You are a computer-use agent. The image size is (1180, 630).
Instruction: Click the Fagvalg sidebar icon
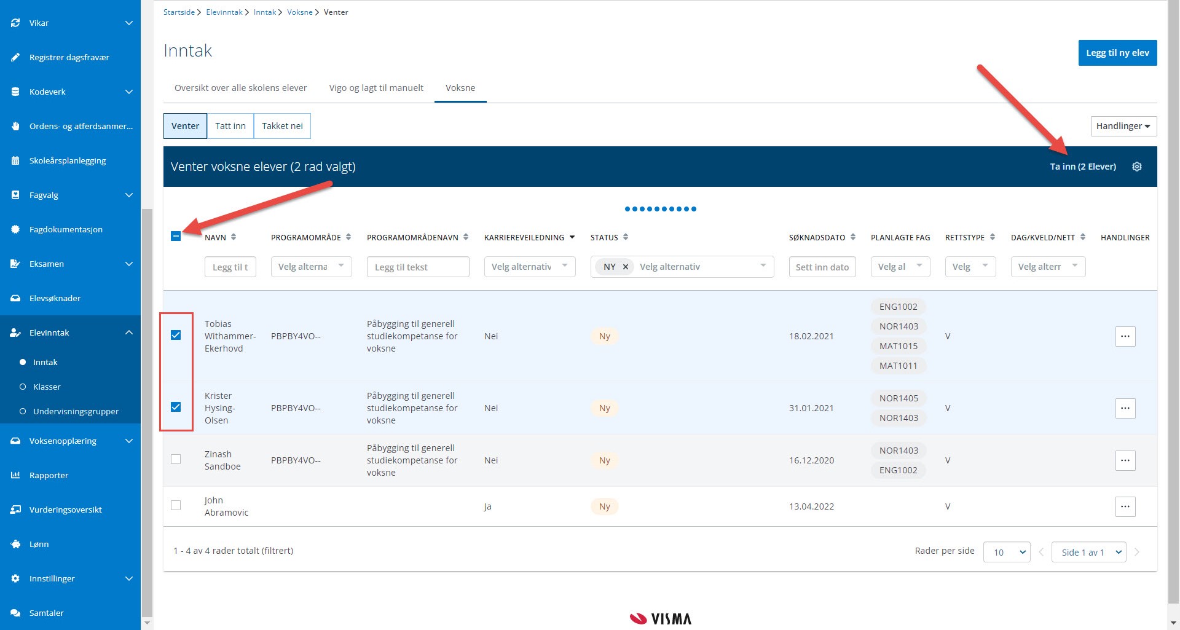(x=15, y=195)
